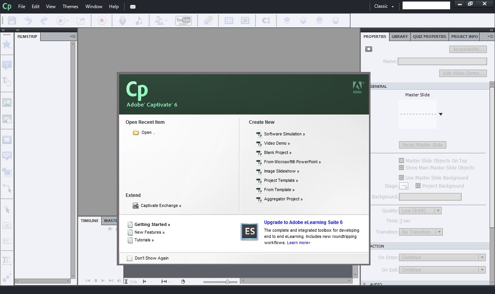Create a new Blank Project

coord(278,152)
